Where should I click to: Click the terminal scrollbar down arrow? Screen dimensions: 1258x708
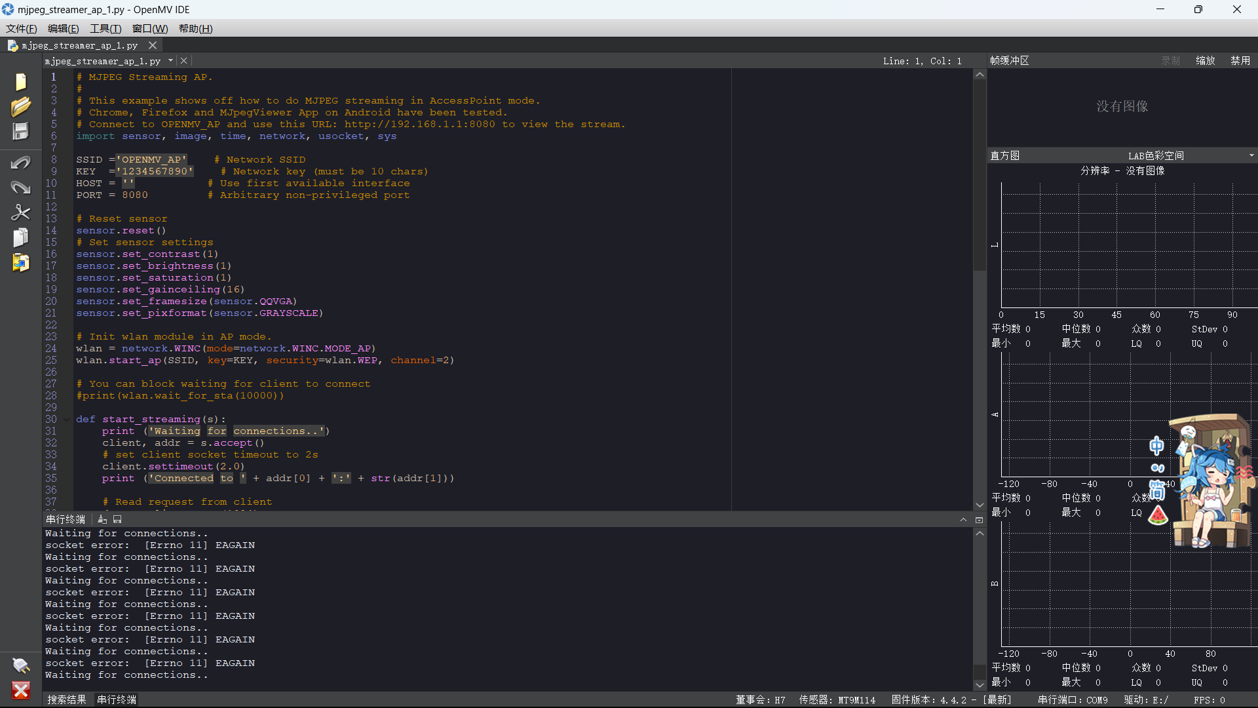(980, 685)
